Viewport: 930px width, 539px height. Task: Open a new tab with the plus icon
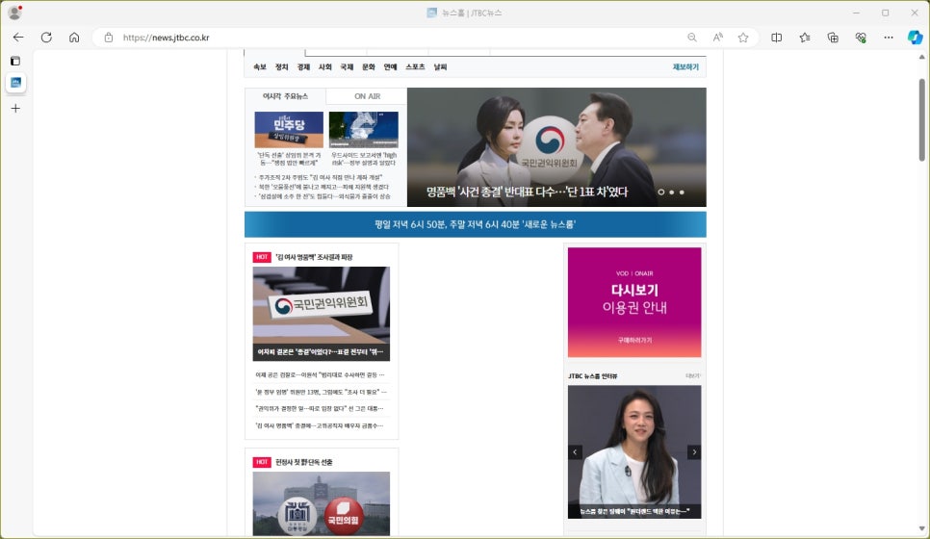(x=15, y=109)
